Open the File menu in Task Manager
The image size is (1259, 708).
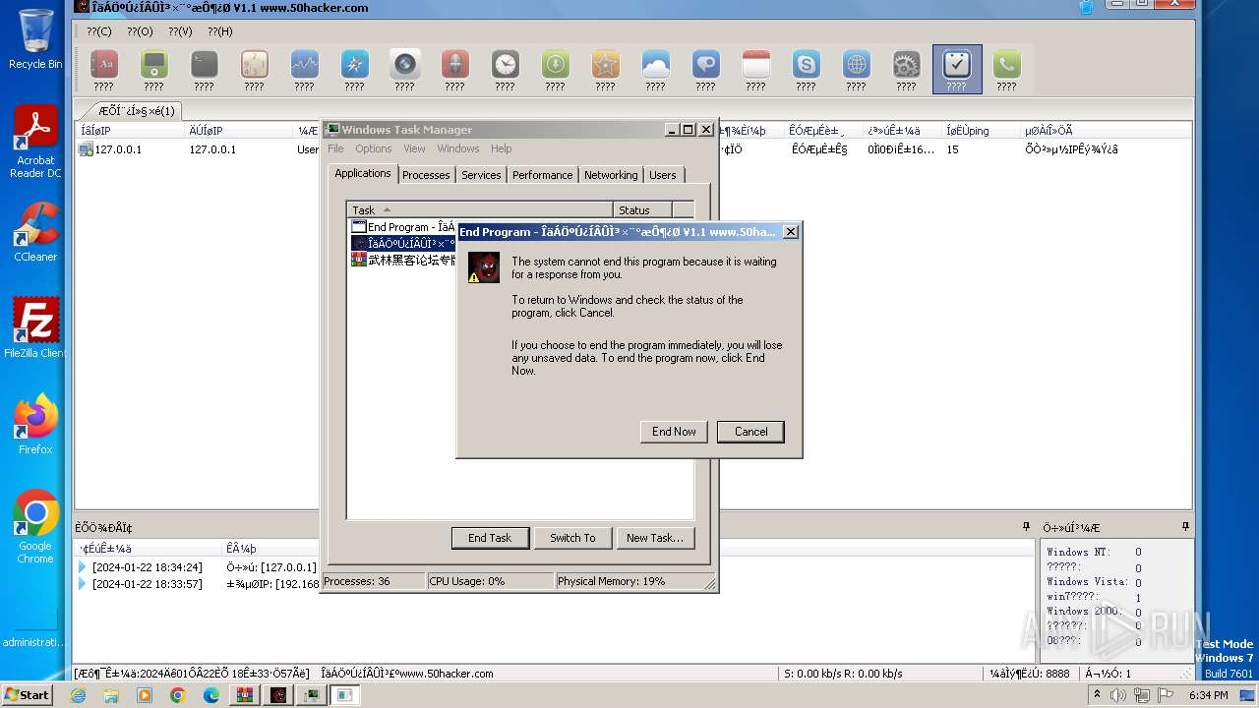pyautogui.click(x=335, y=148)
